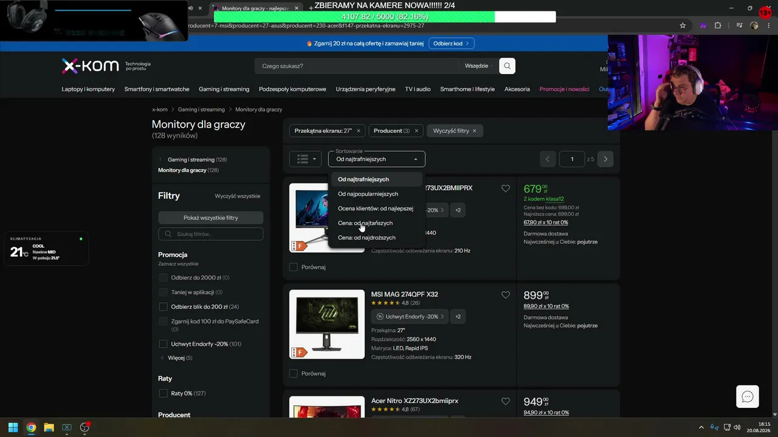This screenshot has width=778, height=437.
Task: Open File Explorer from the taskbar
Action: click(49, 427)
